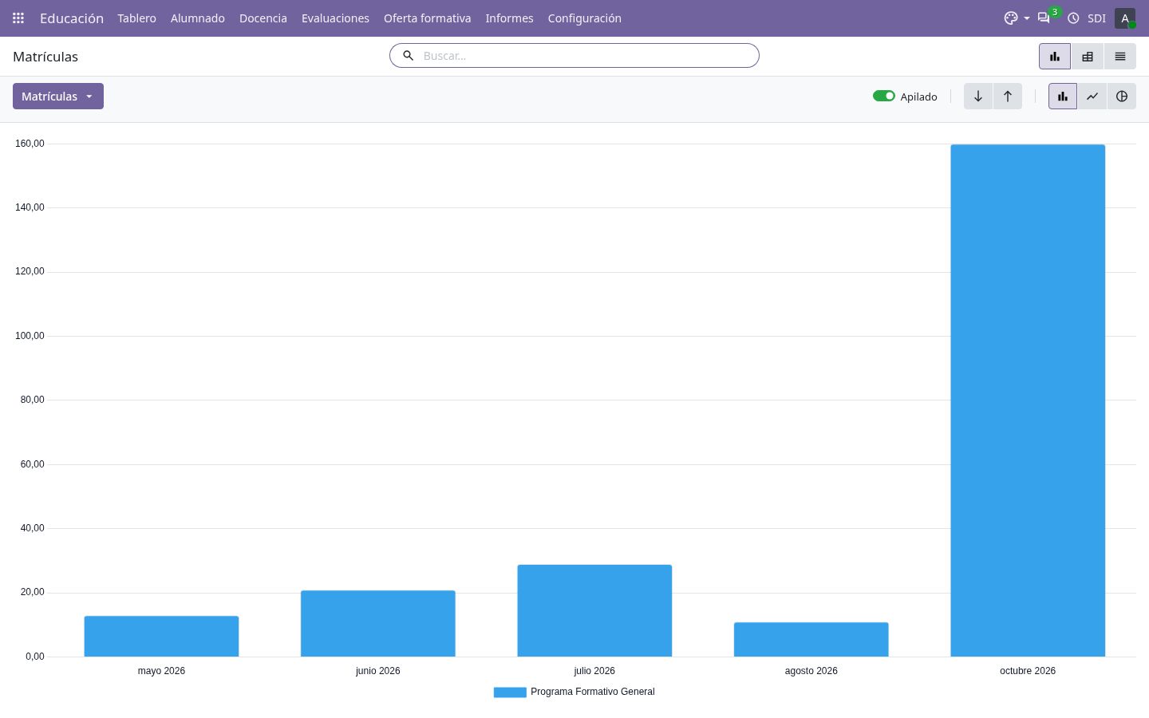The image size is (1149, 718).
Task: Click the Matrículas breadcrumb title
Action: (x=45, y=57)
